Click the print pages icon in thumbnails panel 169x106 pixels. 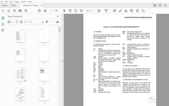(21, 22)
